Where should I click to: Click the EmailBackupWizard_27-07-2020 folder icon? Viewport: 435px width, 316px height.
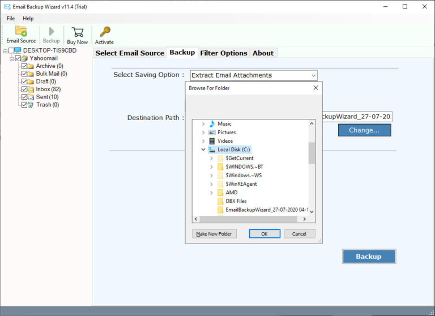pyautogui.click(x=220, y=210)
